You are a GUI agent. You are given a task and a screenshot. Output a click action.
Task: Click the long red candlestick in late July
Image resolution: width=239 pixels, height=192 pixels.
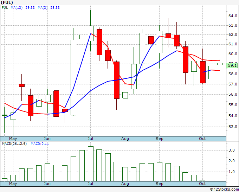[117, 80]
